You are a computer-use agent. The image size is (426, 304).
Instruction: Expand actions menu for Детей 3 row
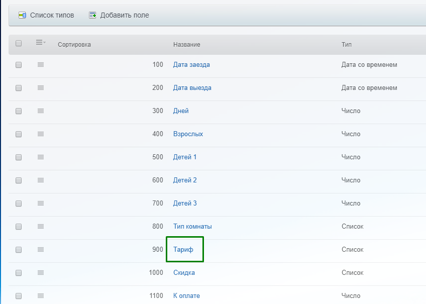point(41,204)
